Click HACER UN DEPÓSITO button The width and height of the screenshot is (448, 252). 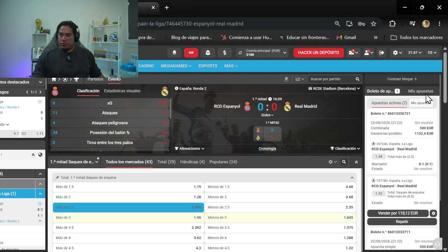(x=318, y=52)
